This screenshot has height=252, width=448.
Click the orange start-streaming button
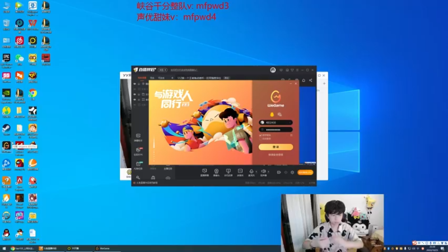[305, 172]
